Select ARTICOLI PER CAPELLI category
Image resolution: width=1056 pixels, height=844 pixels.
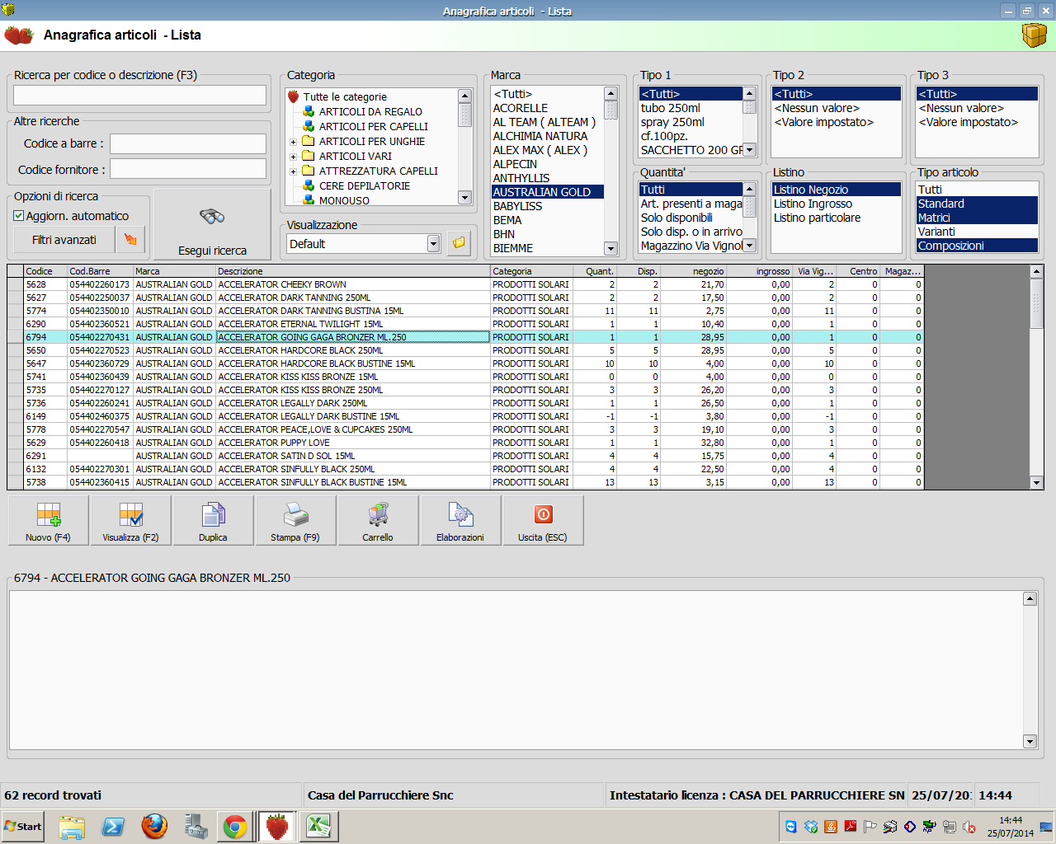click(x=374, y=127)
